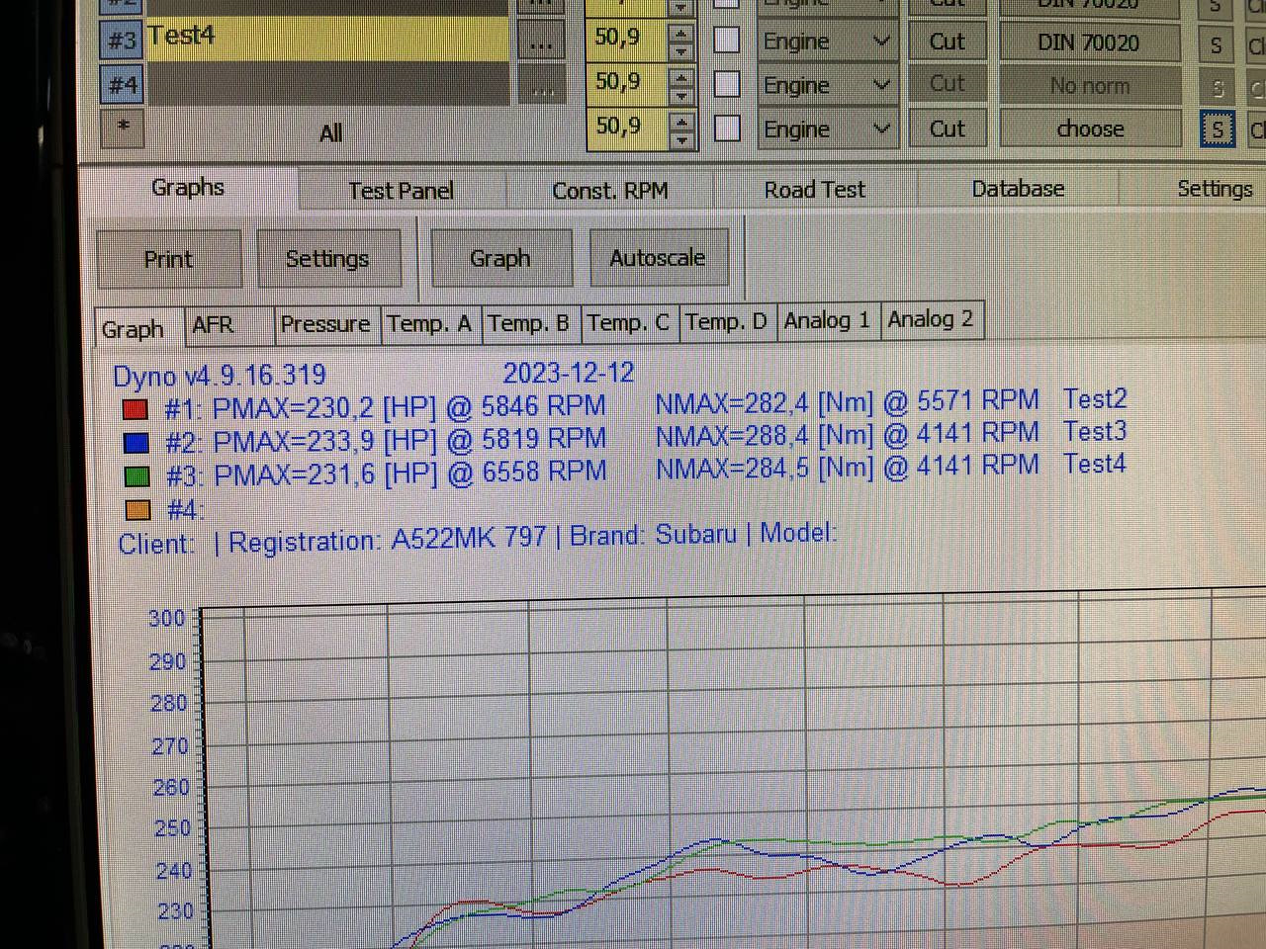This screenshot has height=949, width=1266.
Task: Click the #4 run slot button
Action: click(x=122, y=85)
